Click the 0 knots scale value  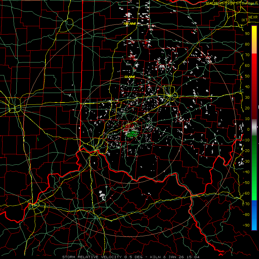click(x=248, y=129)
